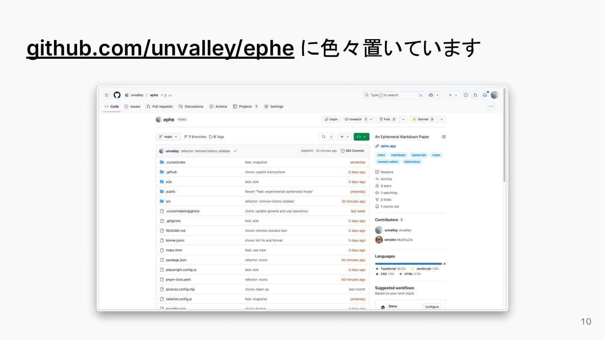Click the 3 stars link
605x340 pixels.
click(383, 186)
